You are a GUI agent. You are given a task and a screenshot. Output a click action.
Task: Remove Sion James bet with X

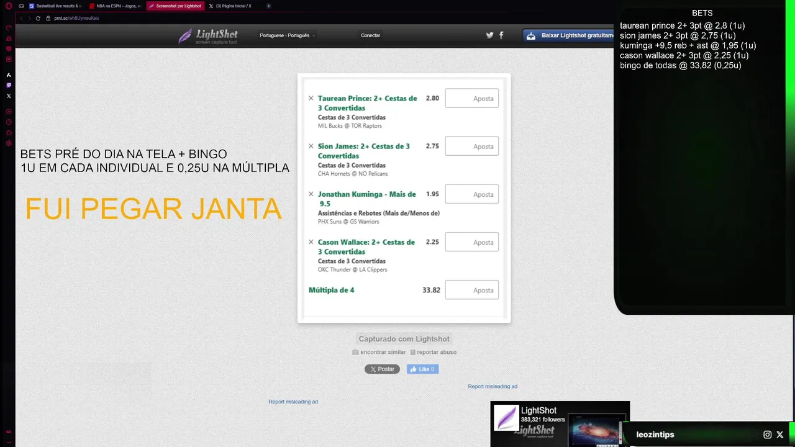click(x=311, y=146)
